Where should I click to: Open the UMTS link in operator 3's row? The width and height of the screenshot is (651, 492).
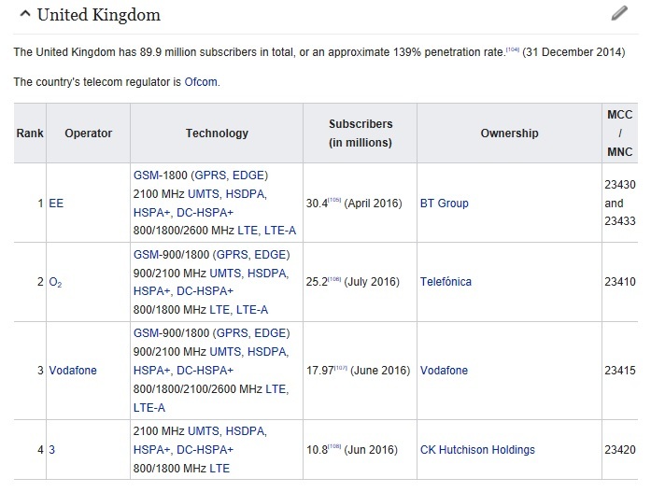(204, 431)
